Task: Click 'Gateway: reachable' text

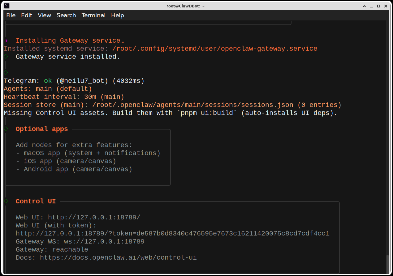Action: click(52, 249)
